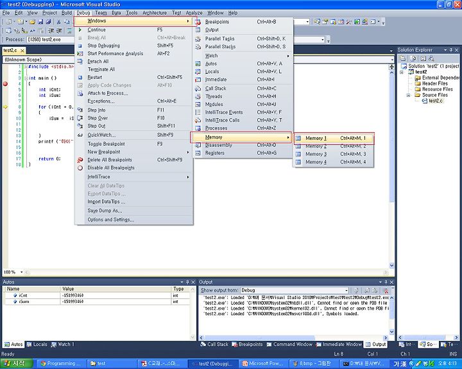Choose Memory 3 from the submenu
The width and height of the screenshot is (462, 369).
pos(334,154)
